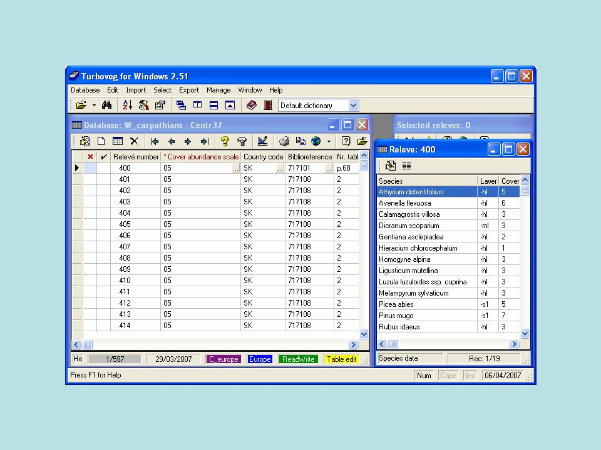
Task: Edit species data icon in Releve window
Action: pyautogui.click(x=391, y=166)
